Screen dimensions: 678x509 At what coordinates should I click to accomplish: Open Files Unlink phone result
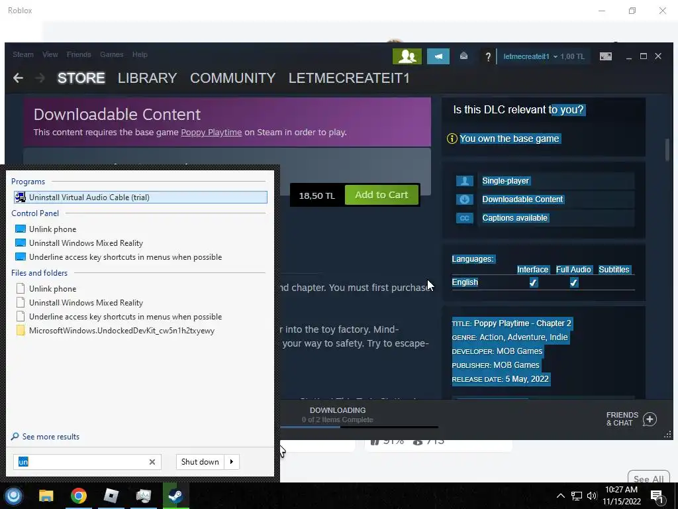coord(52,289)
